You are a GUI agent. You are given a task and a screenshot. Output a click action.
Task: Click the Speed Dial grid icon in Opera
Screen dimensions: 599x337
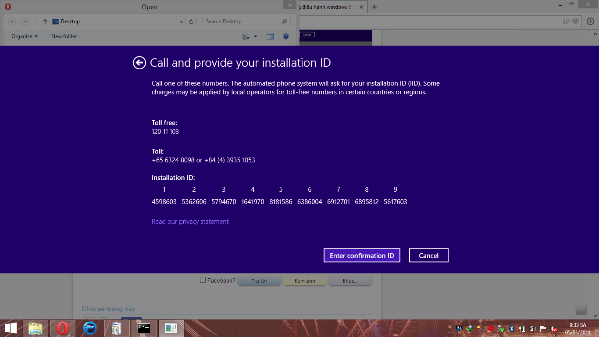[567, 22]
